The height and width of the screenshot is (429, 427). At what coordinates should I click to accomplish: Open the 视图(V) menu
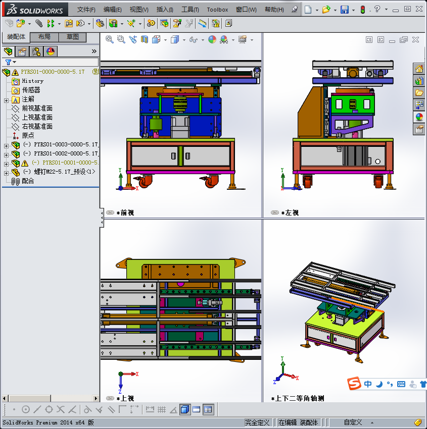pos(139,10)
